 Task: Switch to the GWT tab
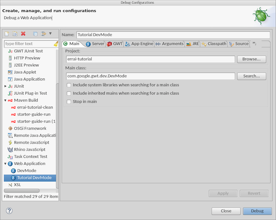tap(115, 44)
